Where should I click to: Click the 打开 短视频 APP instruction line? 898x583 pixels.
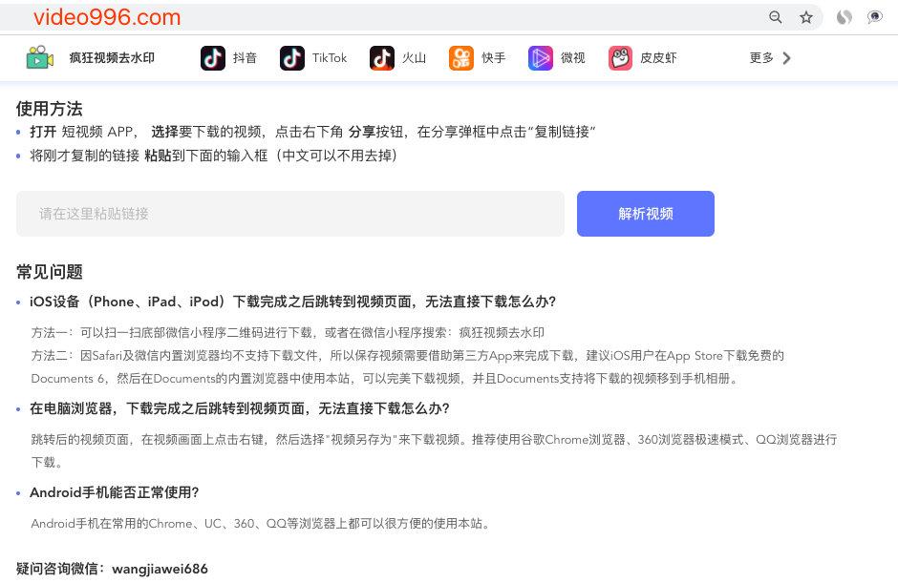312,132
